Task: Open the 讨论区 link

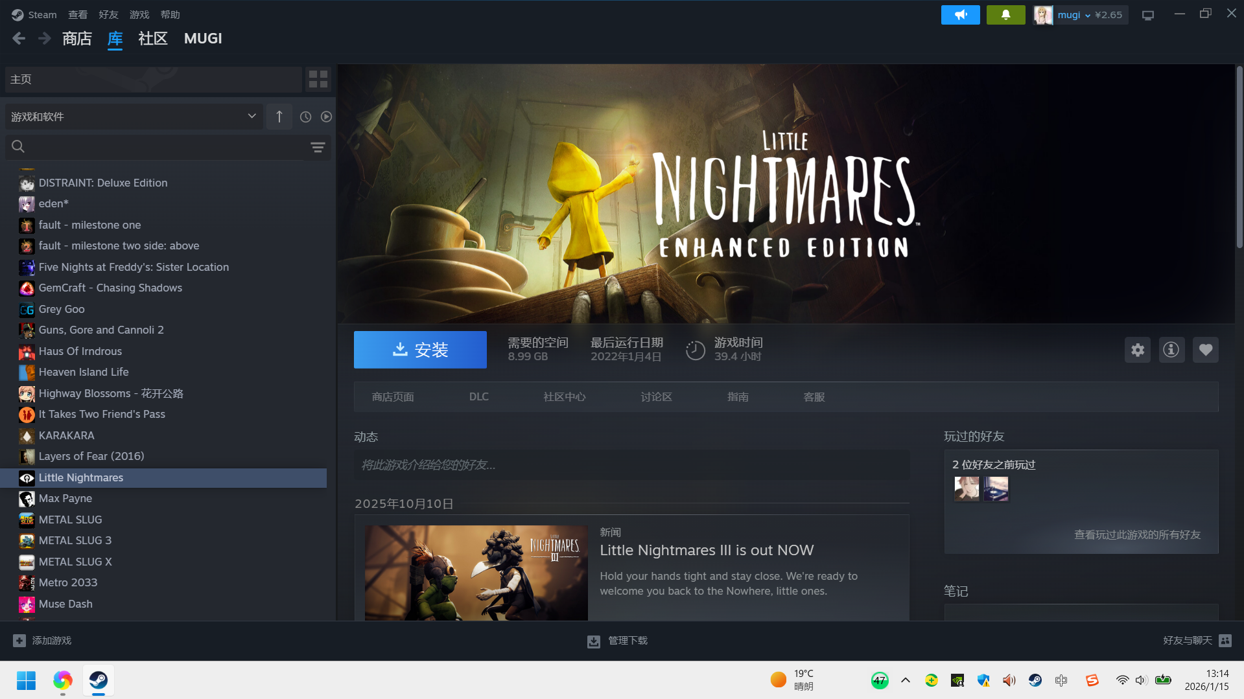Action: [657, 397]
